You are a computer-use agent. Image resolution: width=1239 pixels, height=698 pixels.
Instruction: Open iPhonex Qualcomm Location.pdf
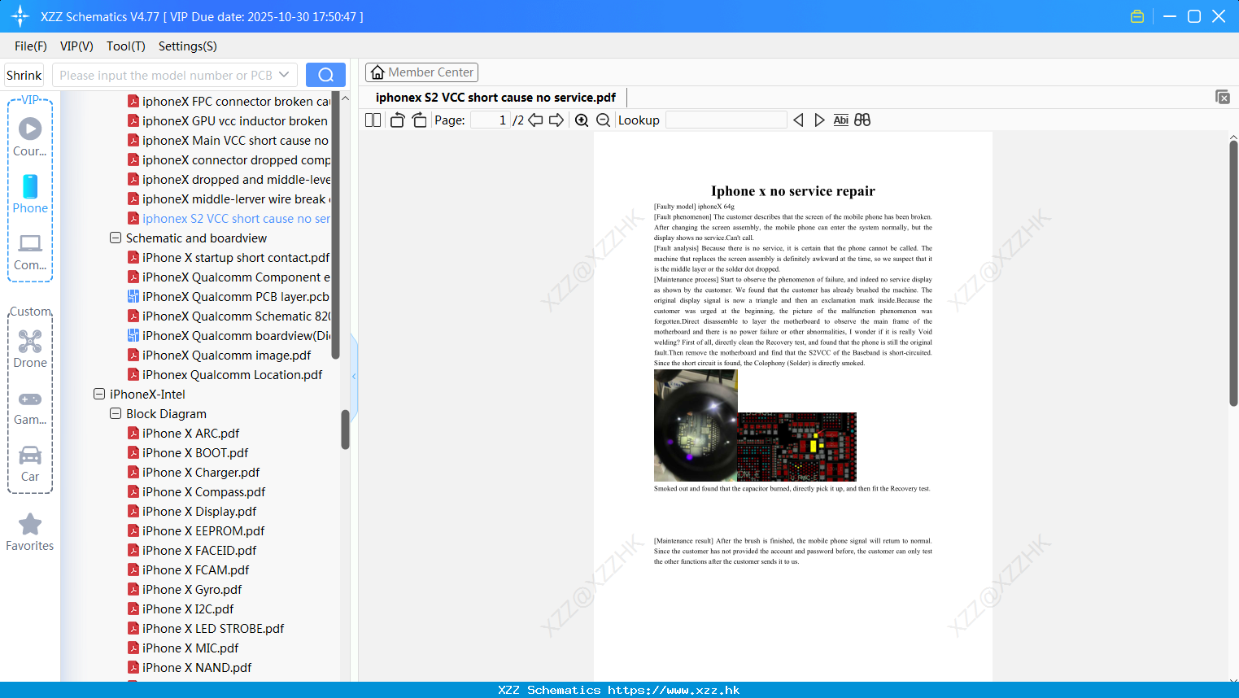[225, 375]
